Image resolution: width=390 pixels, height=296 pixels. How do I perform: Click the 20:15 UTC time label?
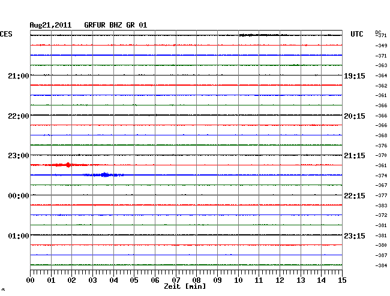[355, 116]
